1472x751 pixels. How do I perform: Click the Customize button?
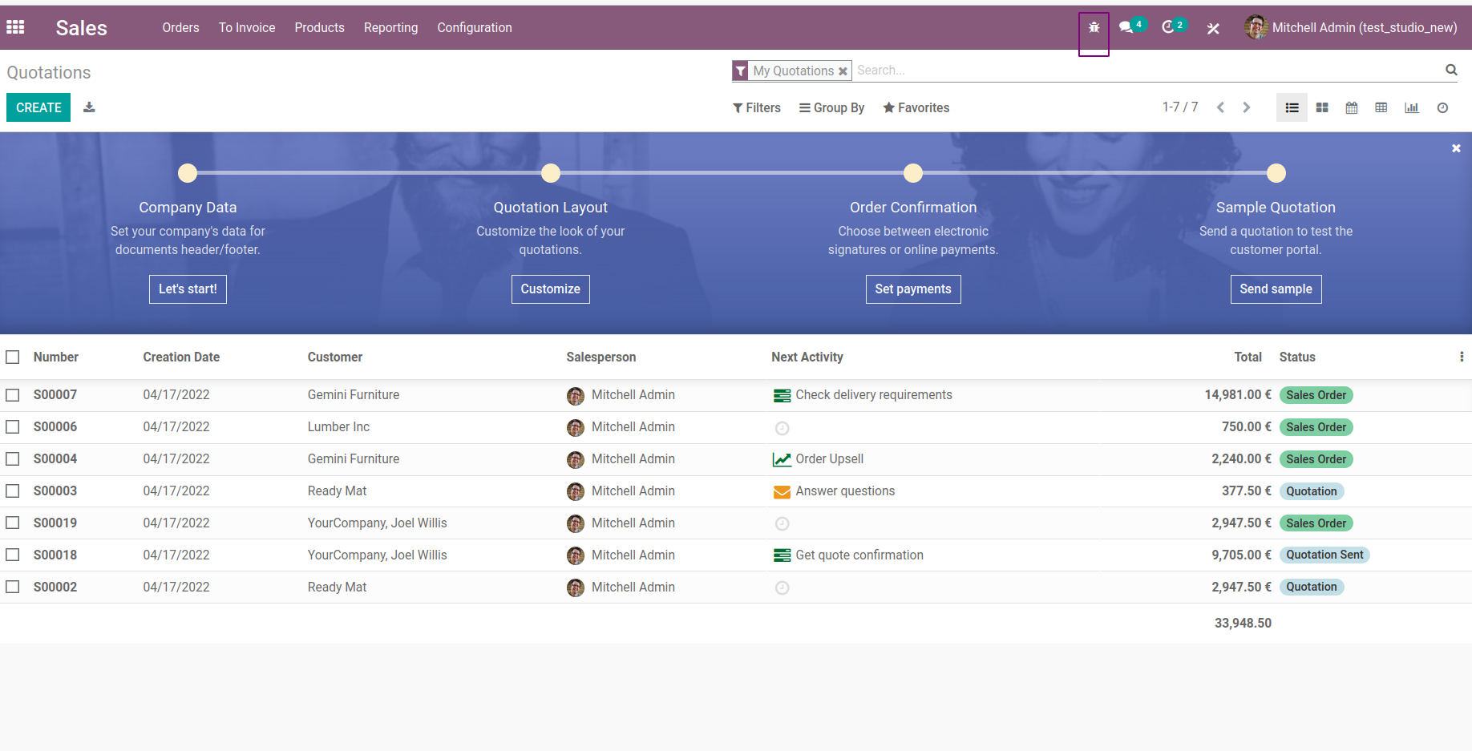click(x=550, y=289)
